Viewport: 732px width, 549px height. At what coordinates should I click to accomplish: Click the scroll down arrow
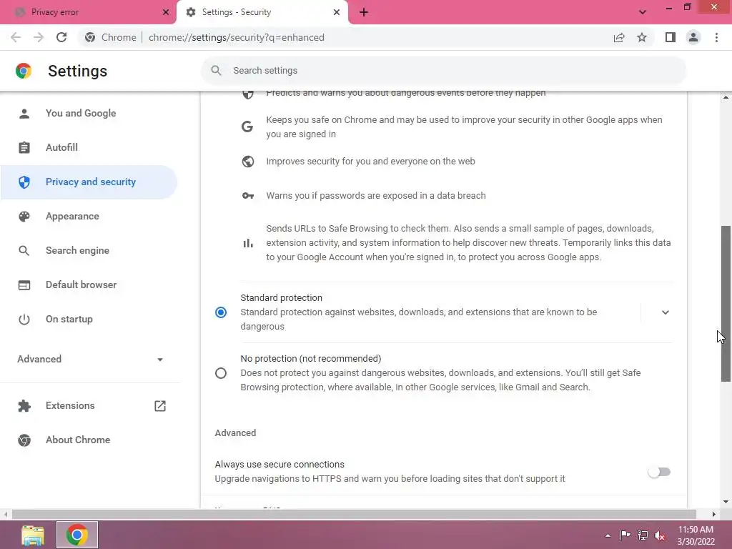pos(726,503)
